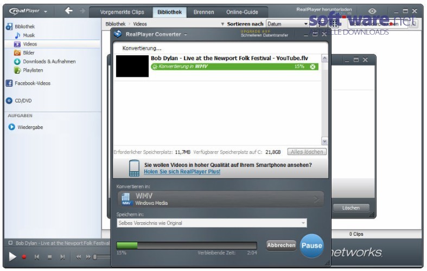Screen dimensions: 427x271
Task: Switch to the Brennen tab
Action: [x=203, y=12]
